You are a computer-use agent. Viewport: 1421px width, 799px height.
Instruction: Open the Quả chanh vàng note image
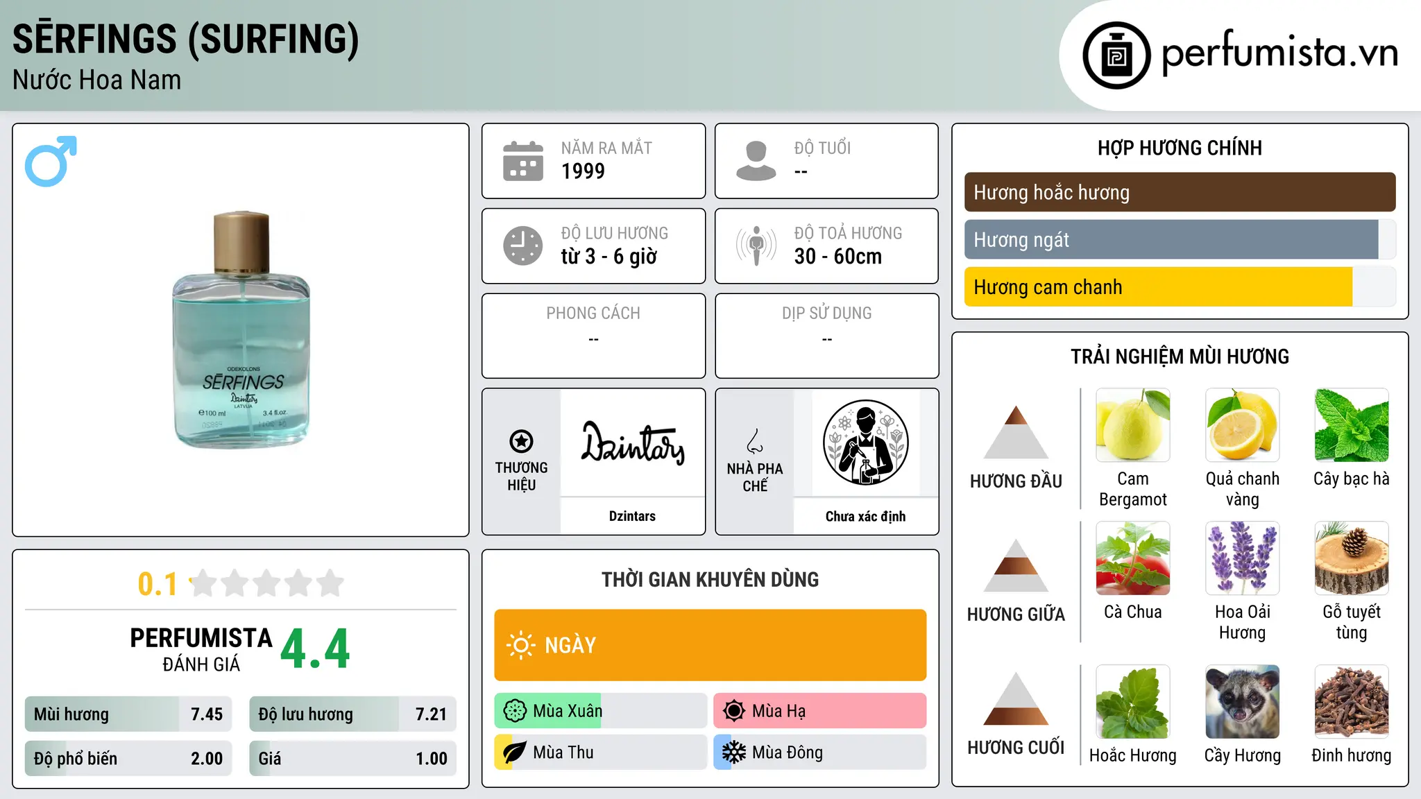1242,425
